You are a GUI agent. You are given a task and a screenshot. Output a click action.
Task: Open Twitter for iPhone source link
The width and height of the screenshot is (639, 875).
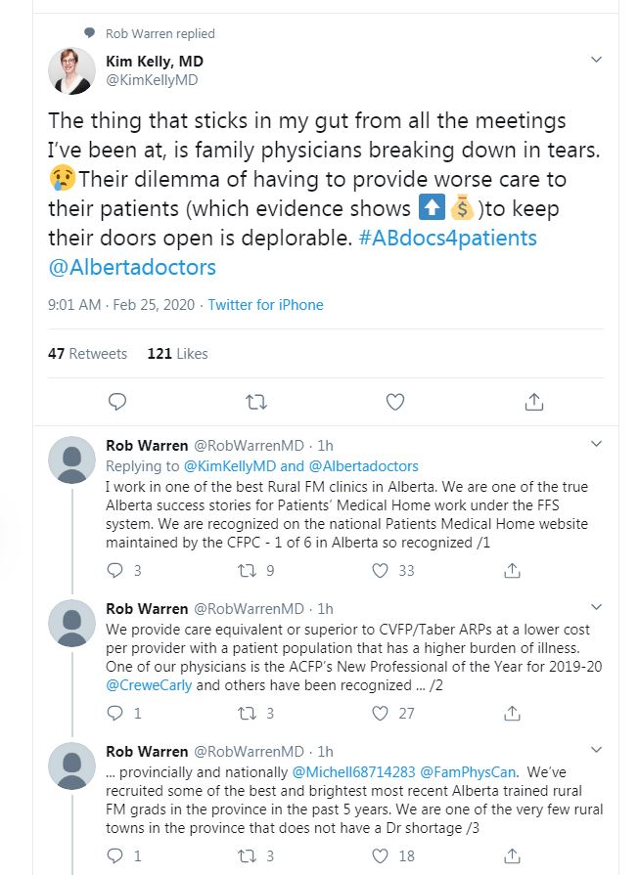pyautogui.click(x=265, y=305)
